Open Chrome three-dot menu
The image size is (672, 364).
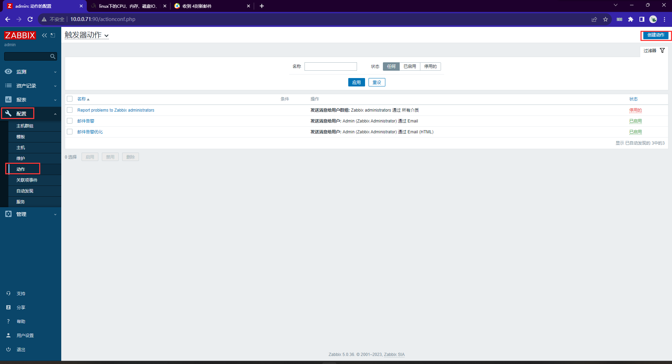[664, 19]
